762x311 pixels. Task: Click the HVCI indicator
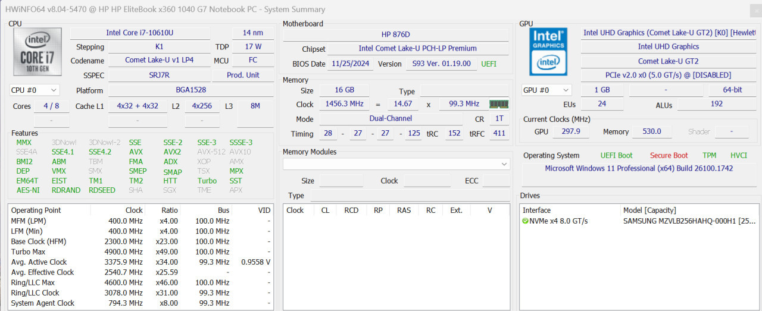click(x=739, y=155)
